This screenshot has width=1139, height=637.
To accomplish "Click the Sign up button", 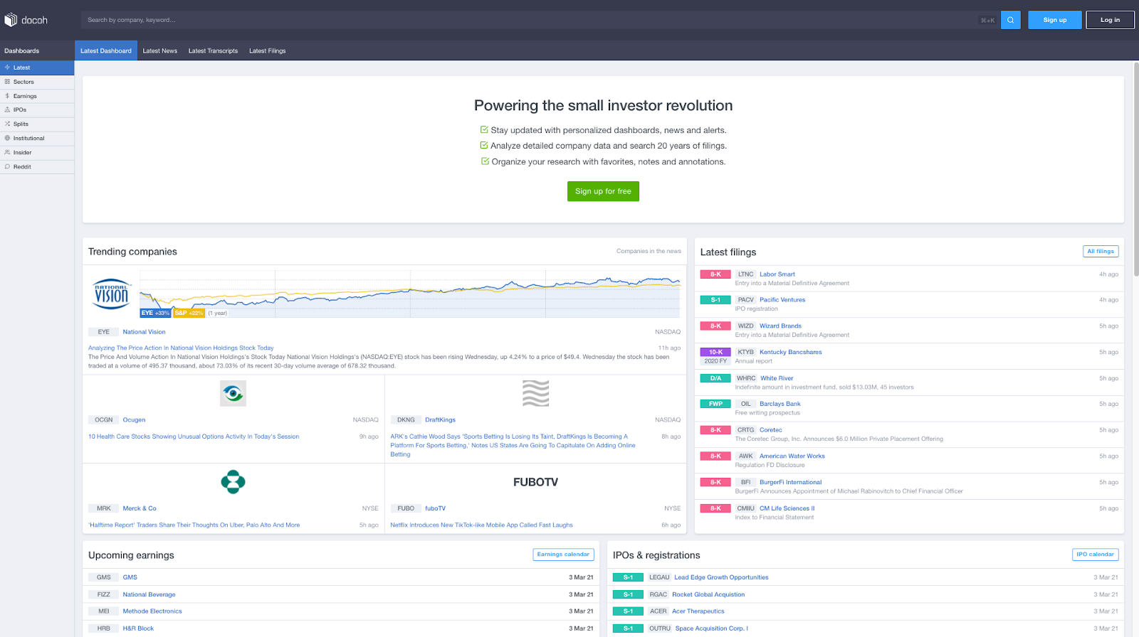I will click(1055, 20).
